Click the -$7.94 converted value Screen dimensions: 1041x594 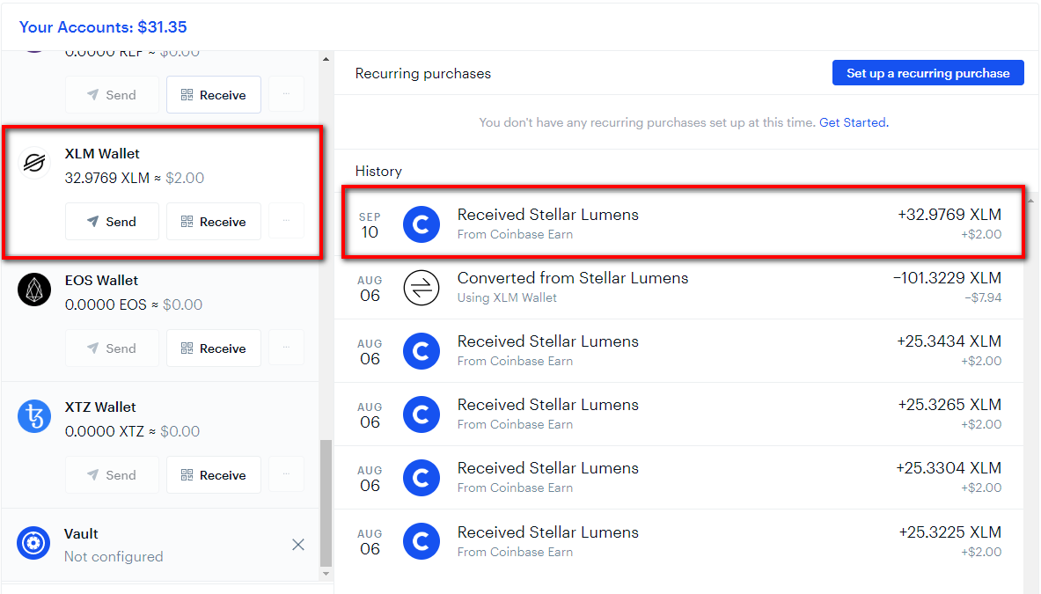click(983, 297)
